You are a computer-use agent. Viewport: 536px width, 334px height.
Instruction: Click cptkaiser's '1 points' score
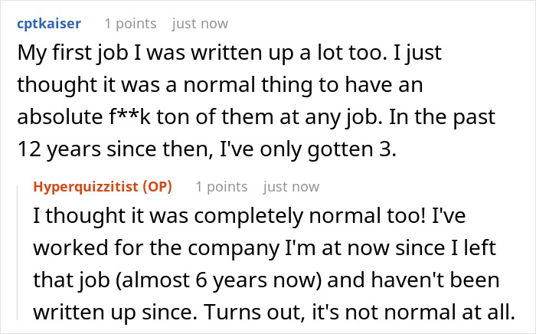coord(130,24)
